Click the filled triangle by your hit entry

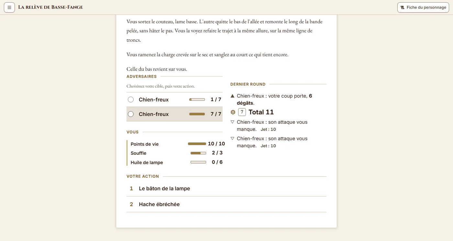point(232,96)
